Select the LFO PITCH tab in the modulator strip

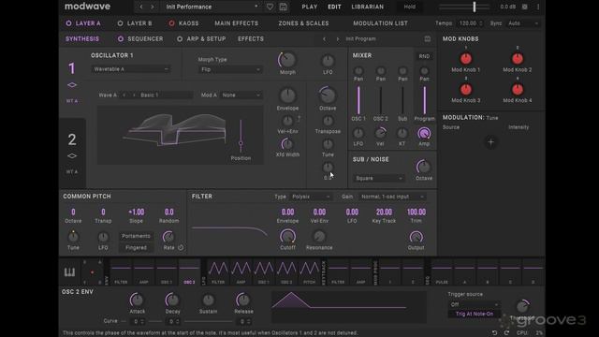(309, 272)
